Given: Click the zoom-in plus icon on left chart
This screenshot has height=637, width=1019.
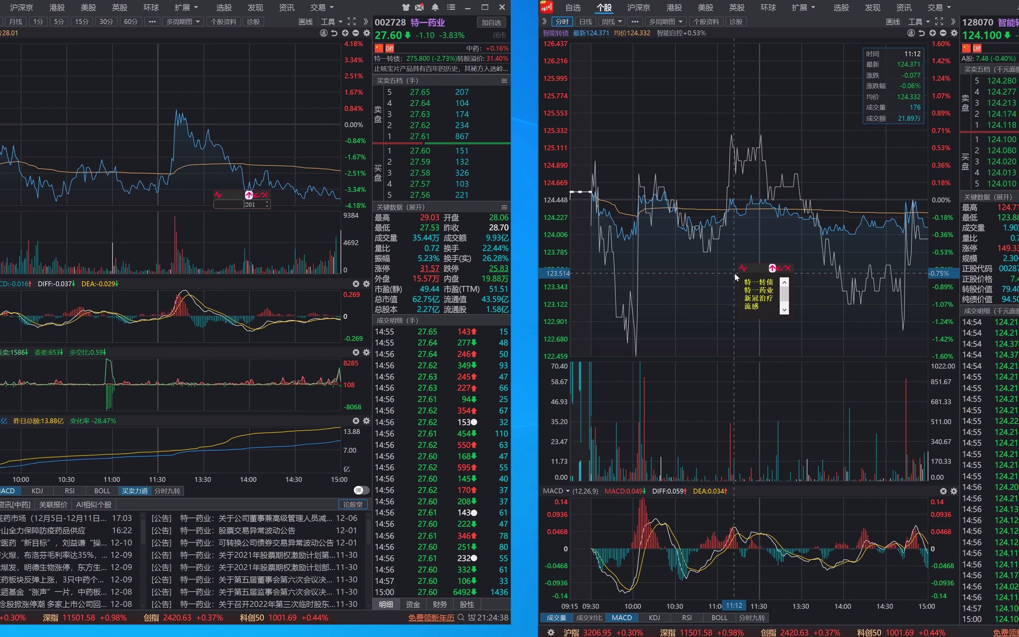Looking at the screenshot, I should 345,33.
